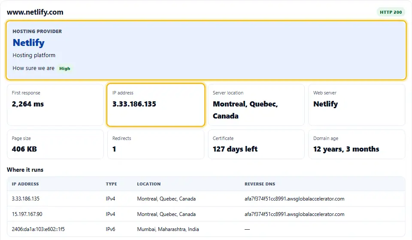Select the IP address 3.33.186.135 card
The height and width of the screenshot is (240, 412).
[156, 105]
